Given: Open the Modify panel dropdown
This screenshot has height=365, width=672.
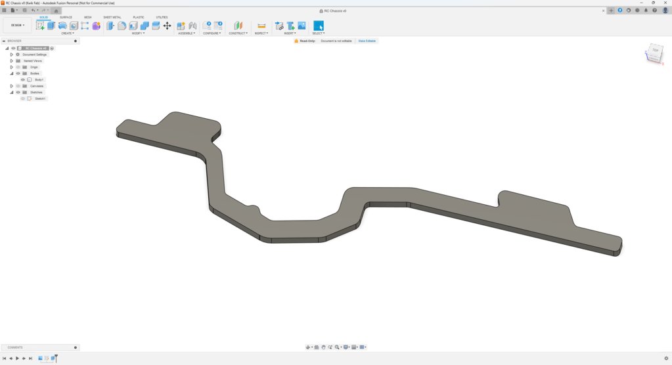Looking at the screenshot, I should (x=138, y=33).
